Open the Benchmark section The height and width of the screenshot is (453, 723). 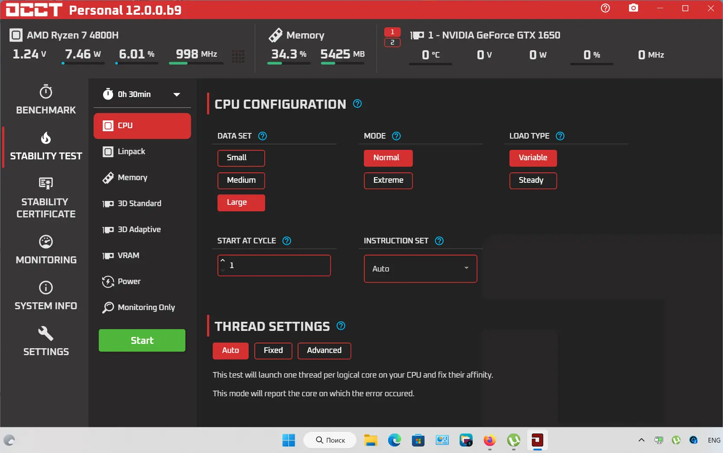click(x=46, y=100)
